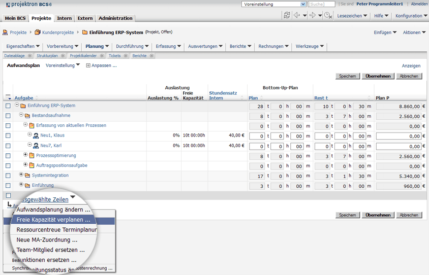Tick checkbox for Bestandsaufnahme row
429x275 pixels.
point(8,116)
